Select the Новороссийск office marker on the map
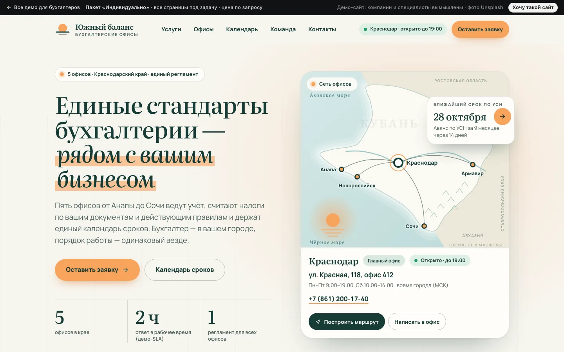The image size is (564, 352). tap(357, 177)
